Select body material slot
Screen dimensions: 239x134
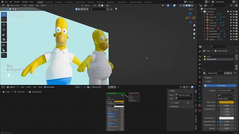coord(218,57)
